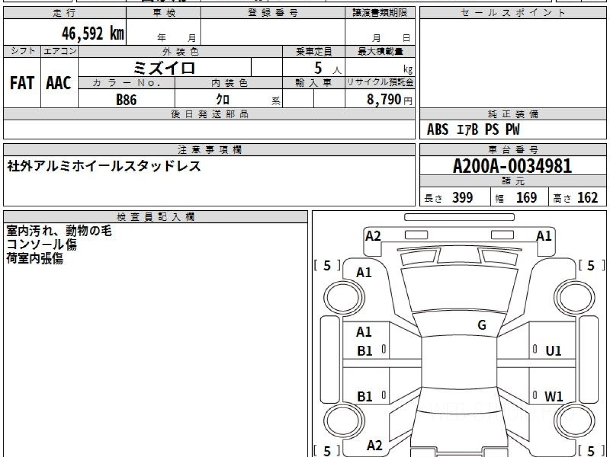Viewport: 610px width, 457px height.
Task: Click the mileage value 46,592 km
Action: click(90, 33)
